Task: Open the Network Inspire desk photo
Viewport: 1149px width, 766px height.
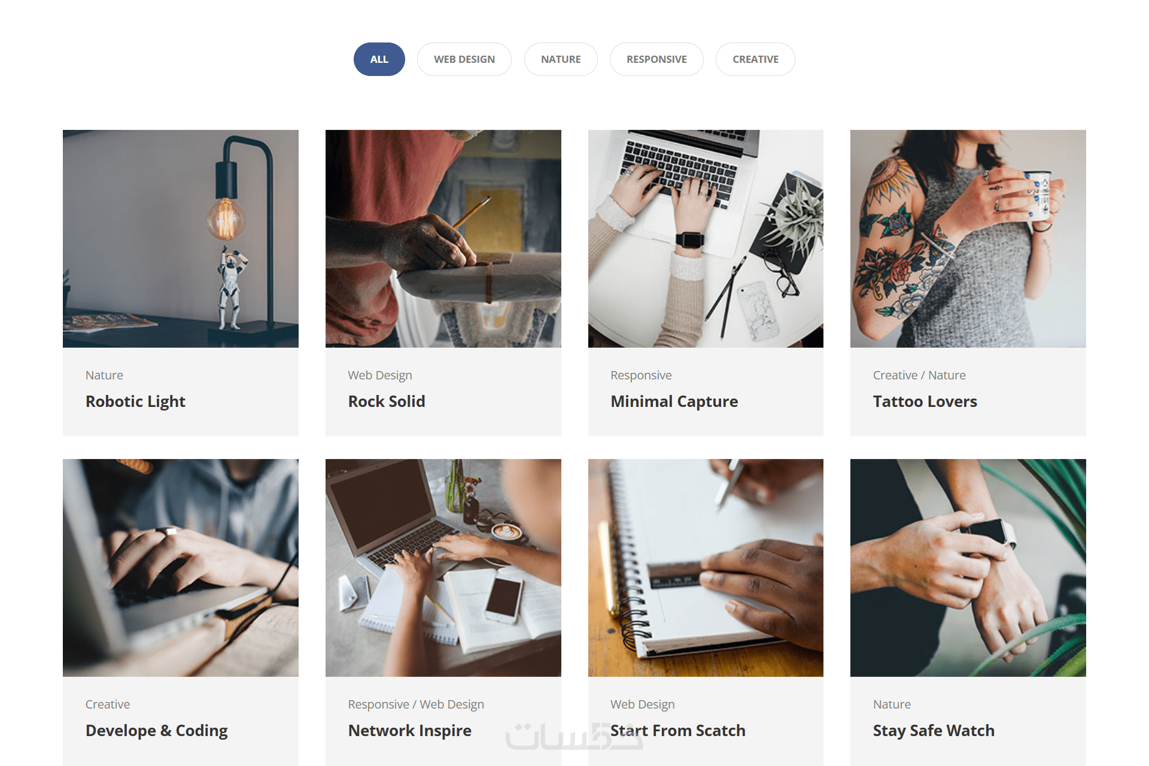Action: tap(443, 568)
